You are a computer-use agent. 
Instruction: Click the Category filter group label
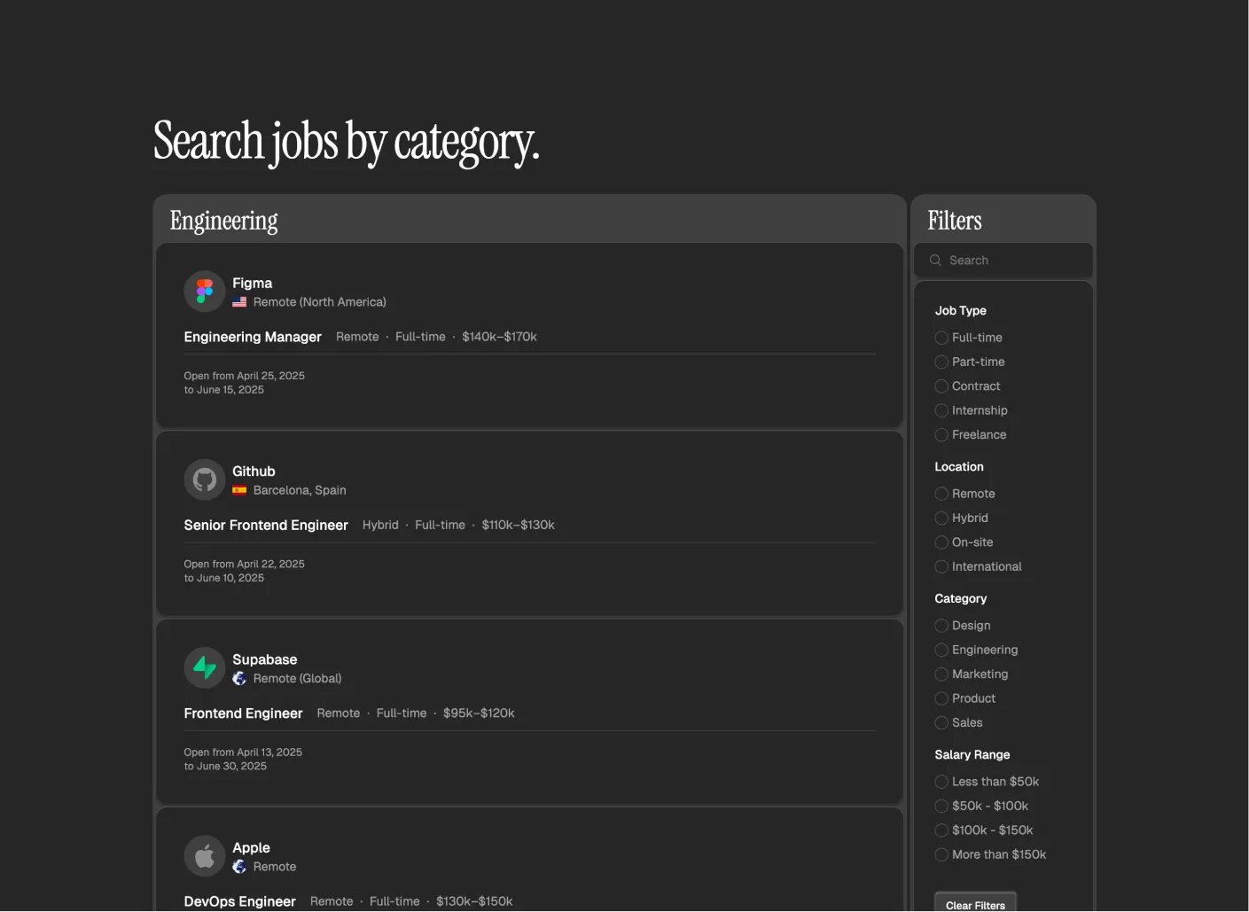(x=961, y=599)
